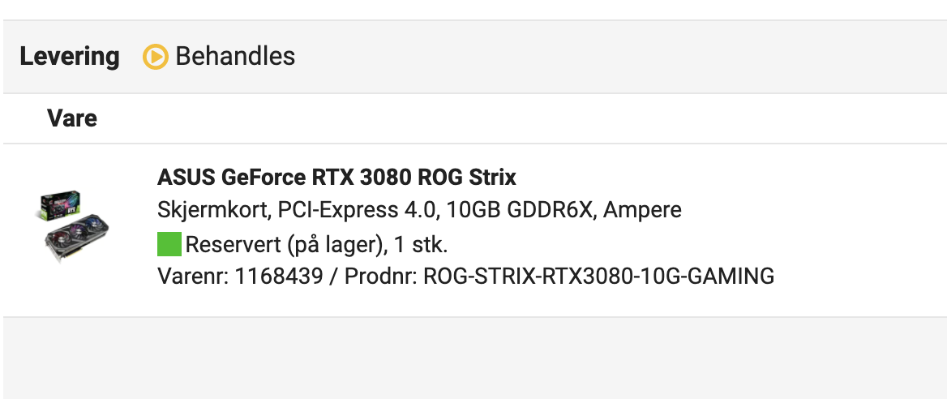The height and width of the screenshot is (399, 947).
Task: Click the Ampere architecture word
Action: click(x=643, y=210)
